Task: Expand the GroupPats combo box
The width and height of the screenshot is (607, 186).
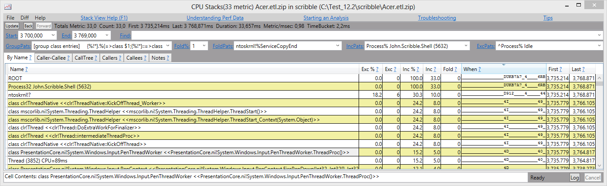Action: click(x=167, y=46)
